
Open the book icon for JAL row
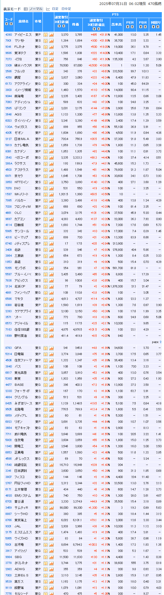(x=46, y=526)
